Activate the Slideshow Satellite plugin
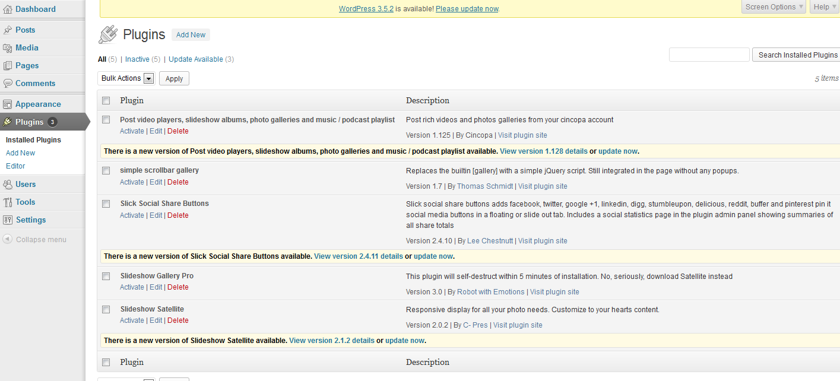This screenshot has width=840, height=381. click(132, 320)
